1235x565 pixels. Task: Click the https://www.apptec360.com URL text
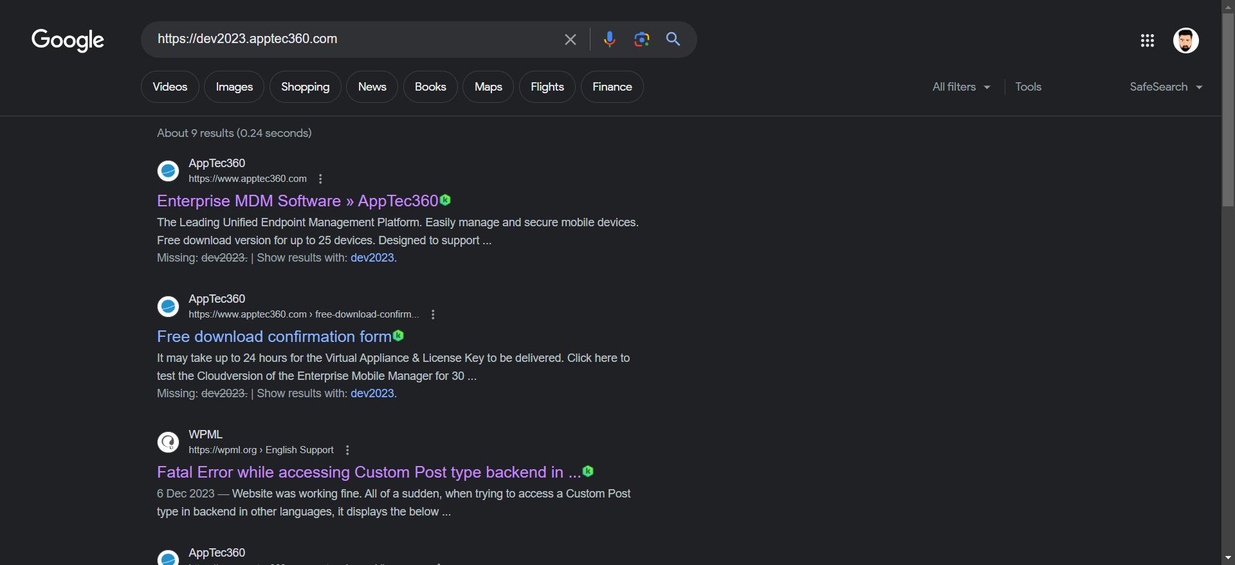click(x=248, y=179)
